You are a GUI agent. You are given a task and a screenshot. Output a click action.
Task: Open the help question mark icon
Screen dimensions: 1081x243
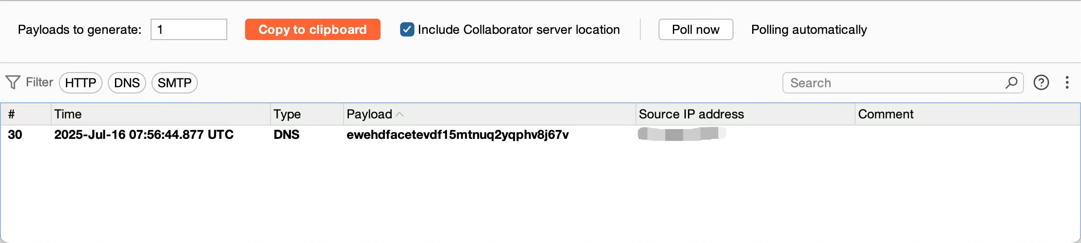pyautogui.click(x=1041, y=82)
